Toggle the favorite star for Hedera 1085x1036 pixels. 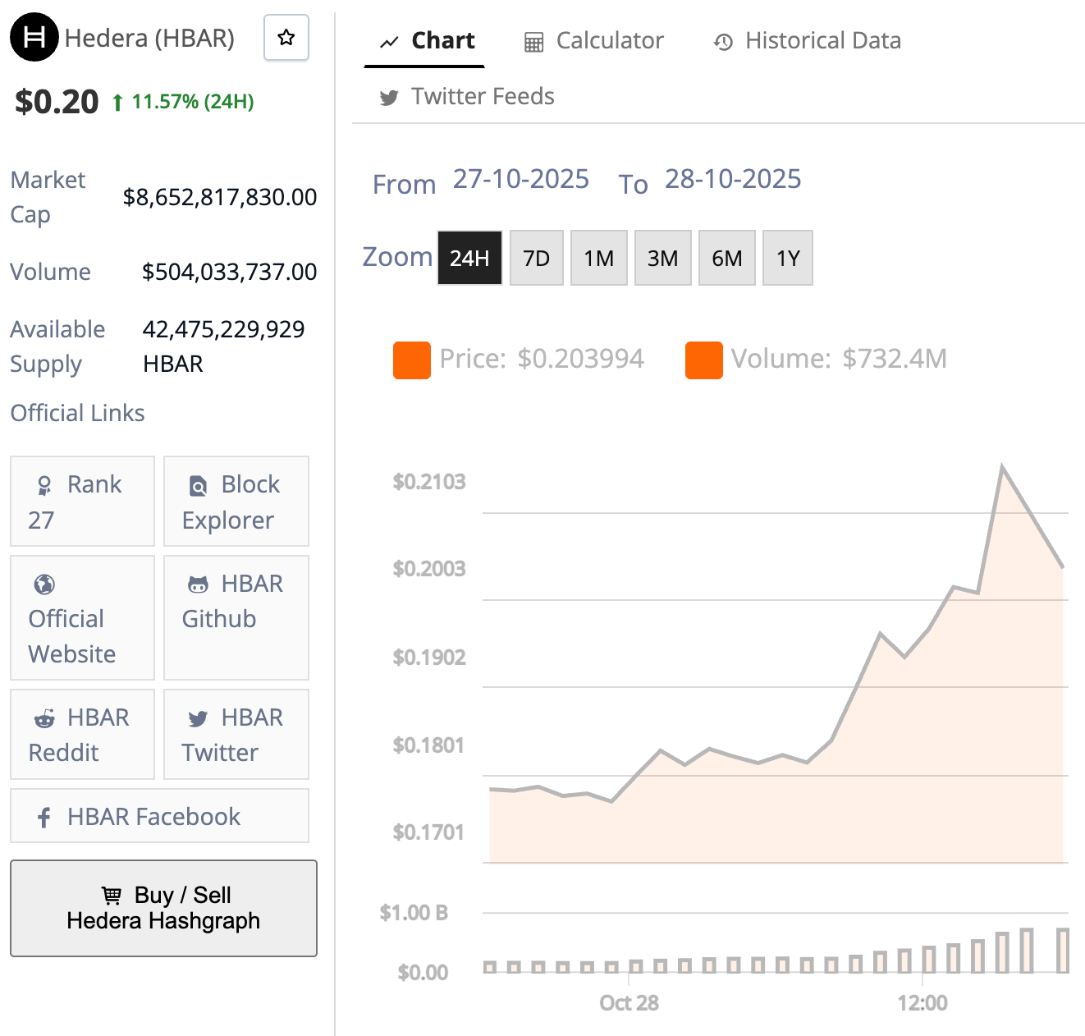pos(286,38)
